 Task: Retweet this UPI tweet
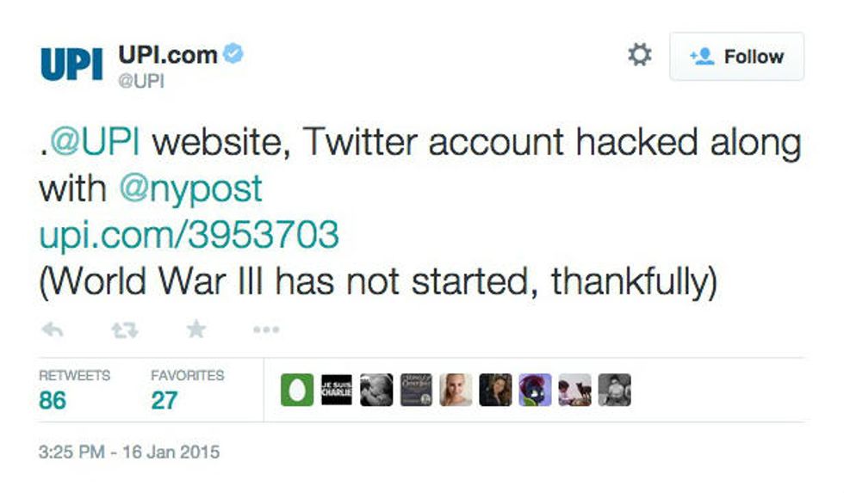pyautogui.click(x=125, y=330)
